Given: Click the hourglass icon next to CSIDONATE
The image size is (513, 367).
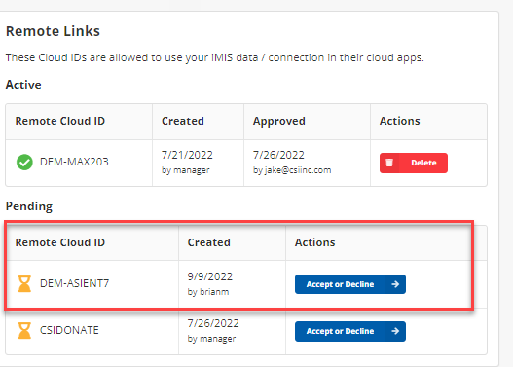Looking at the screenshot, I should 24,330.
